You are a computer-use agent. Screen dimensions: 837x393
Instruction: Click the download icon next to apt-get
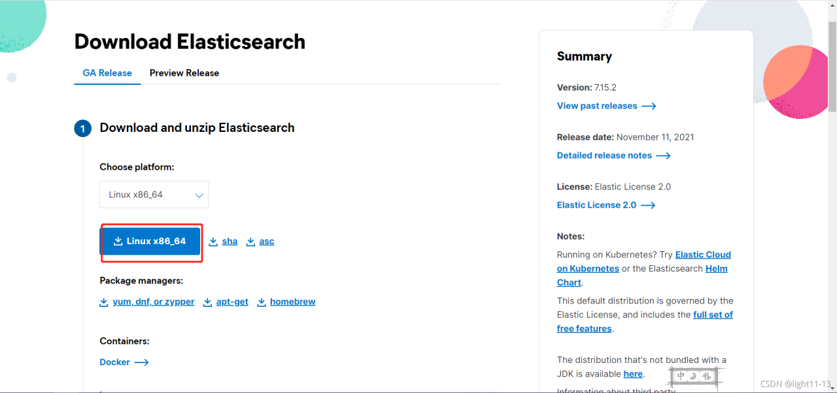click(x=207, y=302)
